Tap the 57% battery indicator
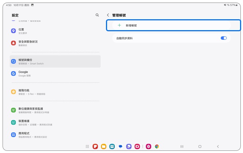Viewport: 243px width, 153px height. (234, 5)
